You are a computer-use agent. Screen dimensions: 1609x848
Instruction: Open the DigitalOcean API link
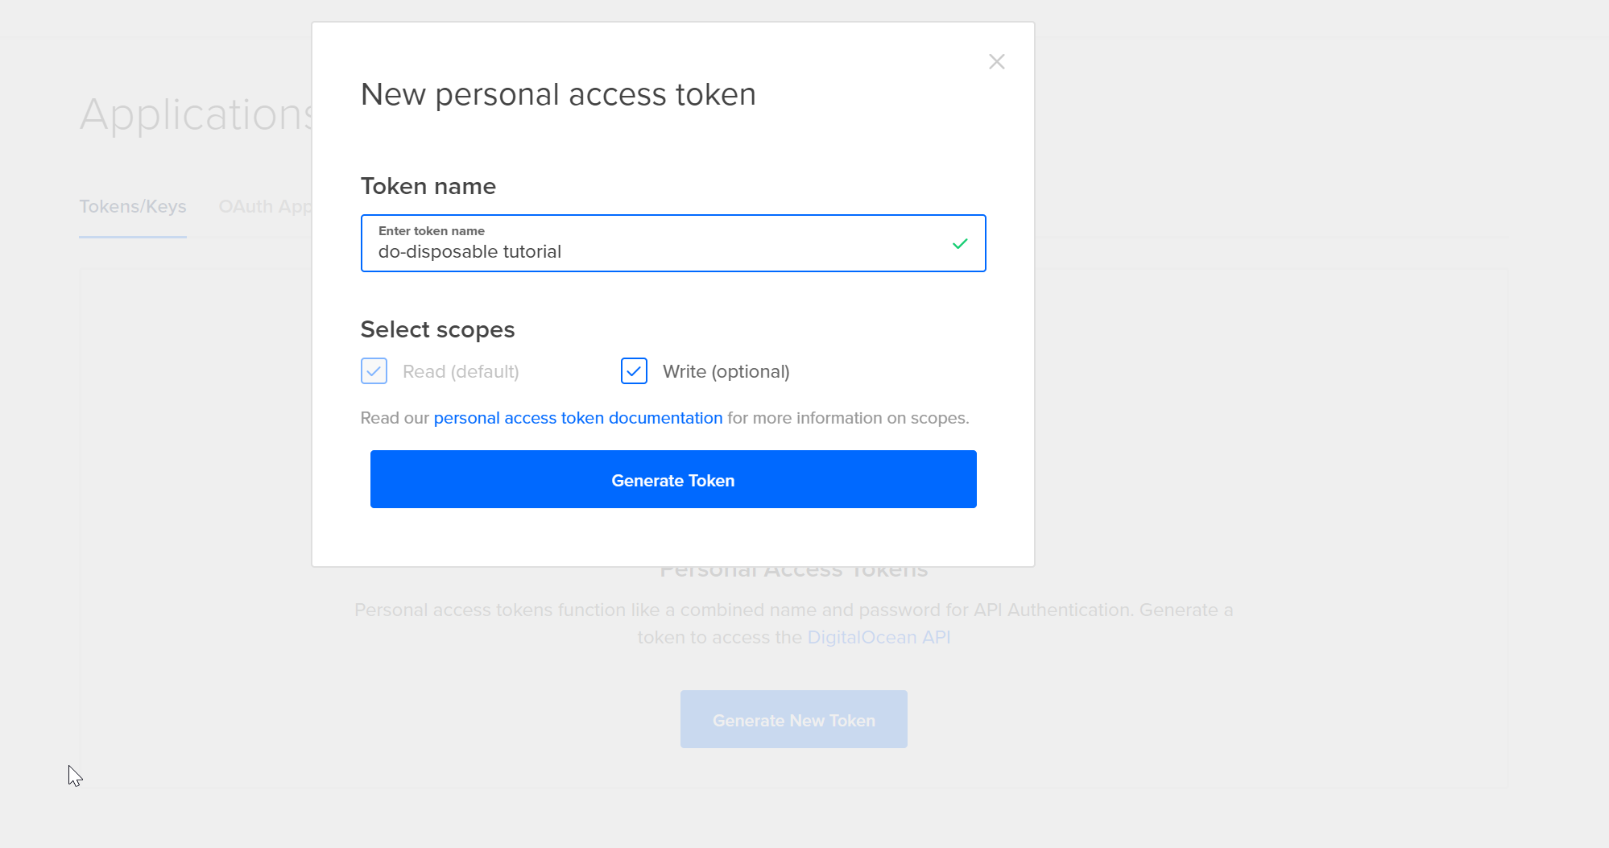pos(879,637)
